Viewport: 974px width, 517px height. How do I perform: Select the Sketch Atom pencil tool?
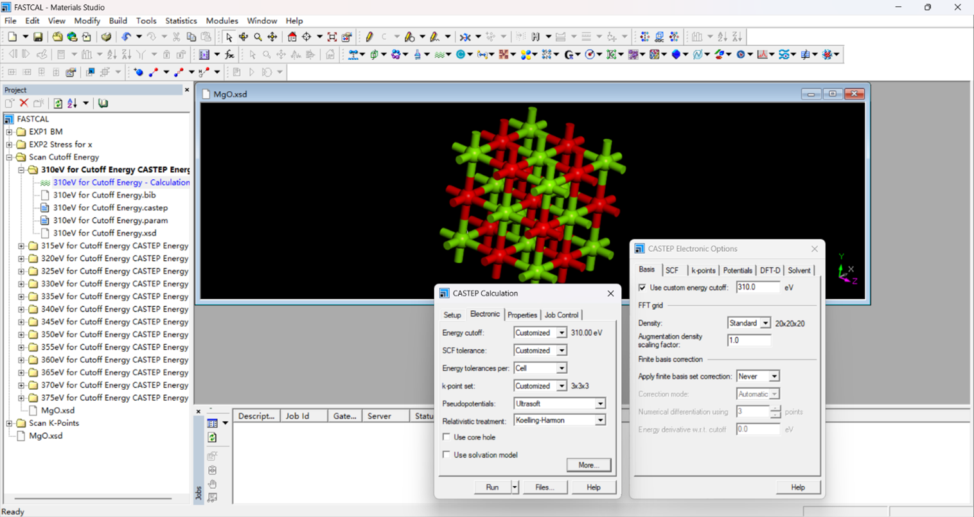pos(369,37)
